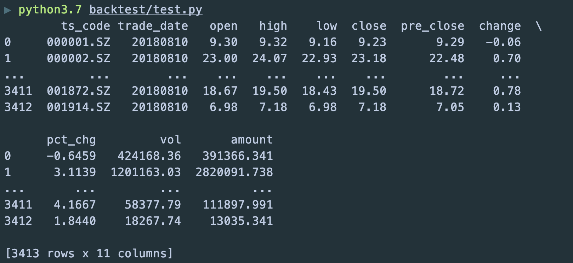Click the python3.7 command text

[50, 10]
